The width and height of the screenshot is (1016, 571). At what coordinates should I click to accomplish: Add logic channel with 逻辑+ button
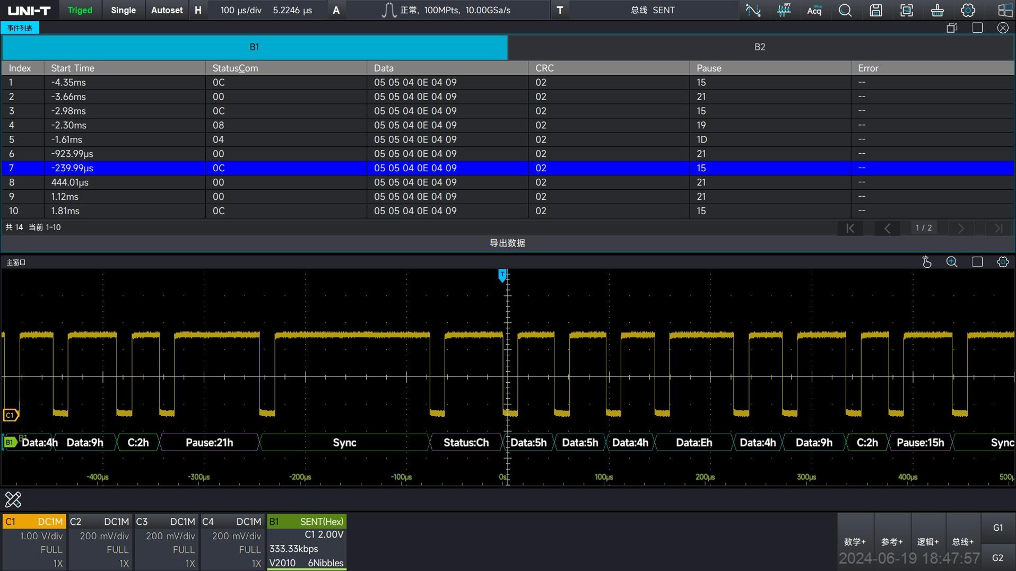click(x=928, y=542)
